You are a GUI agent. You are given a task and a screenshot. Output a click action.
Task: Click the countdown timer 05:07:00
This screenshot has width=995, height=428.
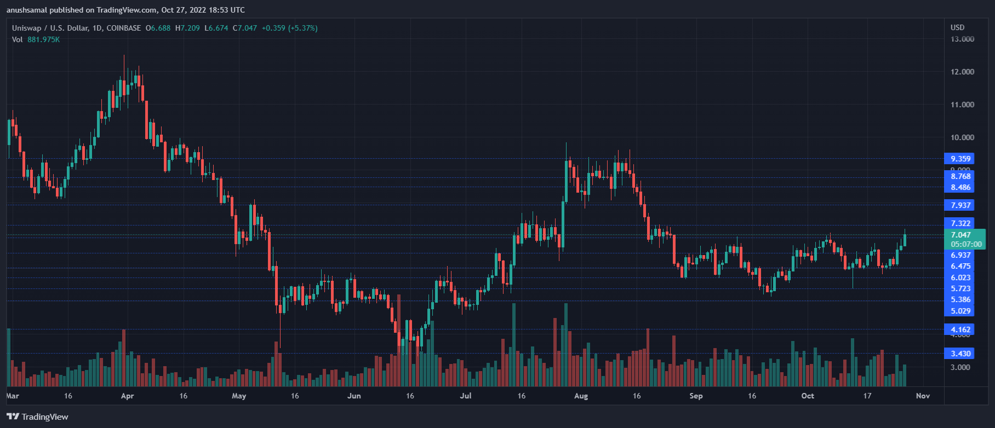[x=966, y=245]
